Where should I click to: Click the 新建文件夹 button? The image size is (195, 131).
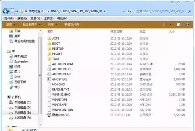(x=72, y=25)
